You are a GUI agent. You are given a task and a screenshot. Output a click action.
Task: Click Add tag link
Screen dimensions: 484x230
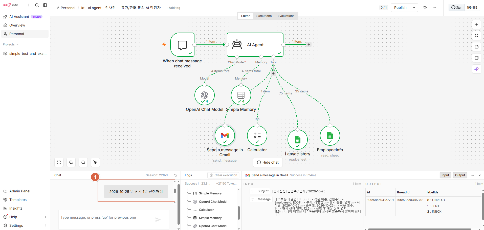pos(173,8)
